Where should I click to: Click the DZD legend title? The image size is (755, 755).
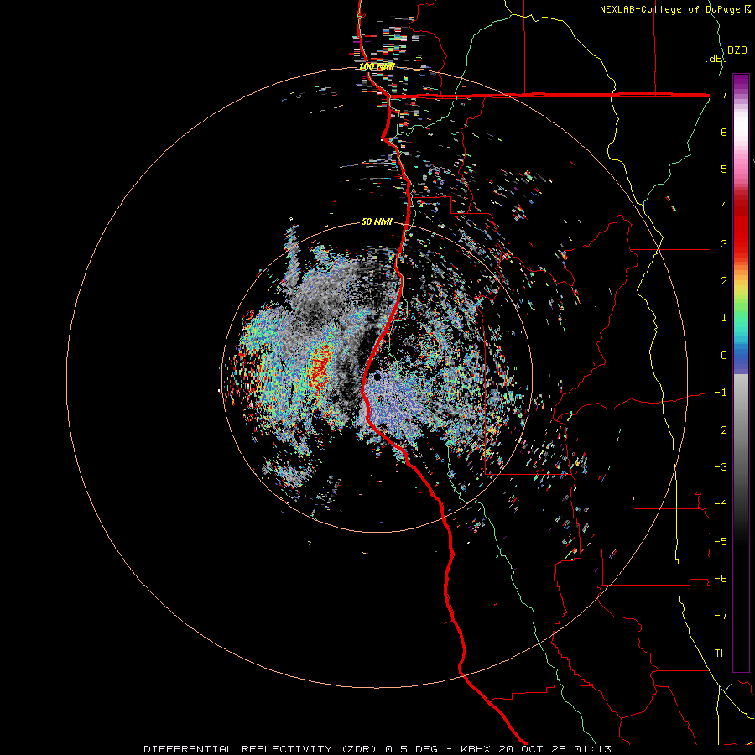(x=737, y=50)
